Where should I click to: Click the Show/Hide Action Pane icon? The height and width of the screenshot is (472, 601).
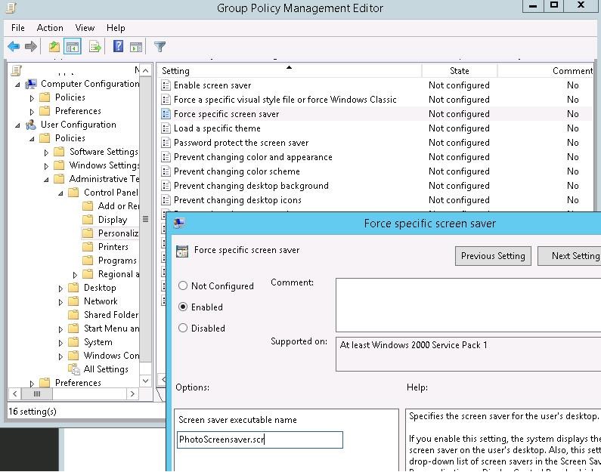[x=136, y=47]
